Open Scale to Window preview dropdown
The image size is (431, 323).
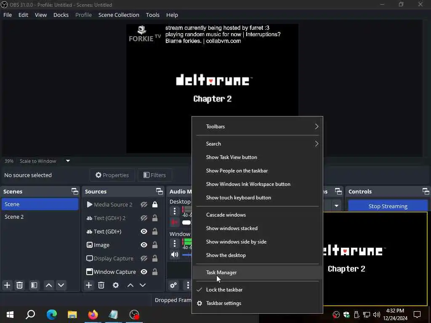[68, 161]
